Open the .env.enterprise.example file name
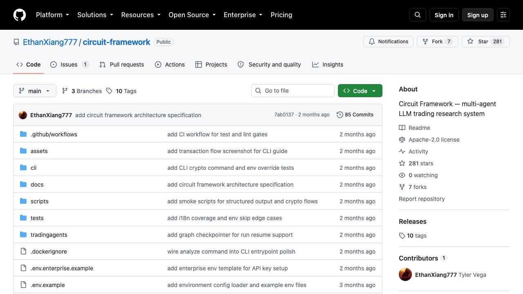Screen dimensions: 523x294 pos(62,268)
